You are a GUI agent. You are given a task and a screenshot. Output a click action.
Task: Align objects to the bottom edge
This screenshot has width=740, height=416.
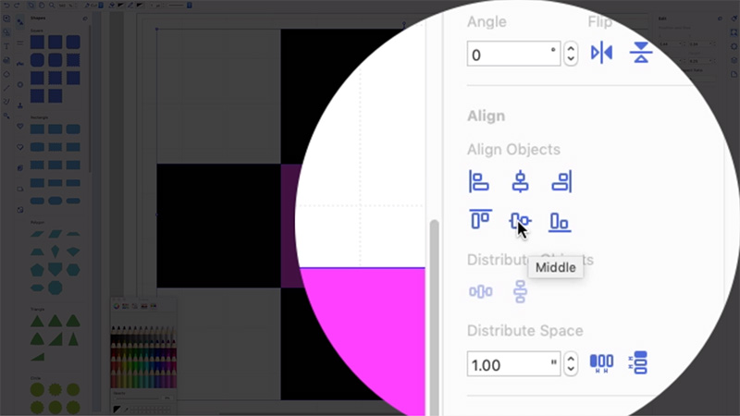(x=560, y=220)
